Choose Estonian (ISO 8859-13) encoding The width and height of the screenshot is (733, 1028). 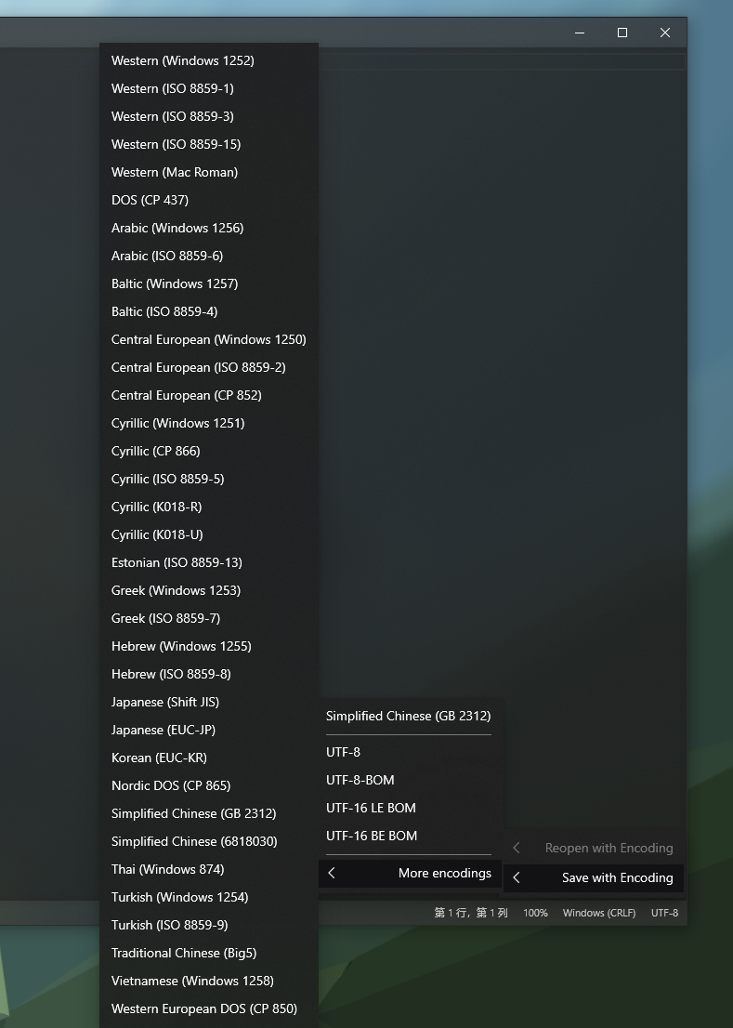tap(209, 562)
